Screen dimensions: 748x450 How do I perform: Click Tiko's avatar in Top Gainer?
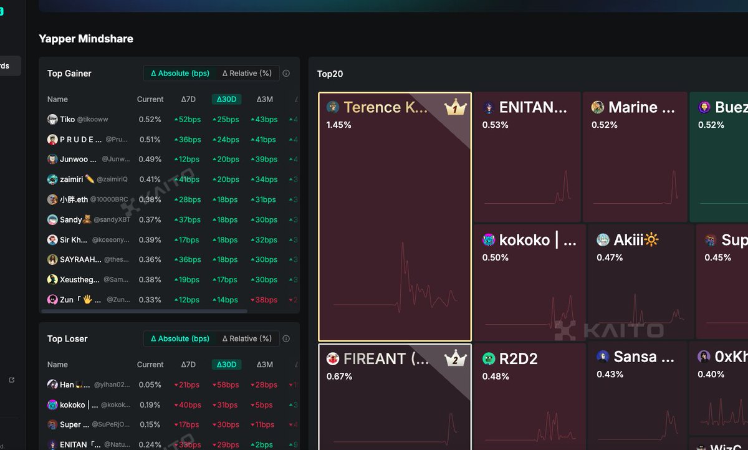click(x=53, y=119)
